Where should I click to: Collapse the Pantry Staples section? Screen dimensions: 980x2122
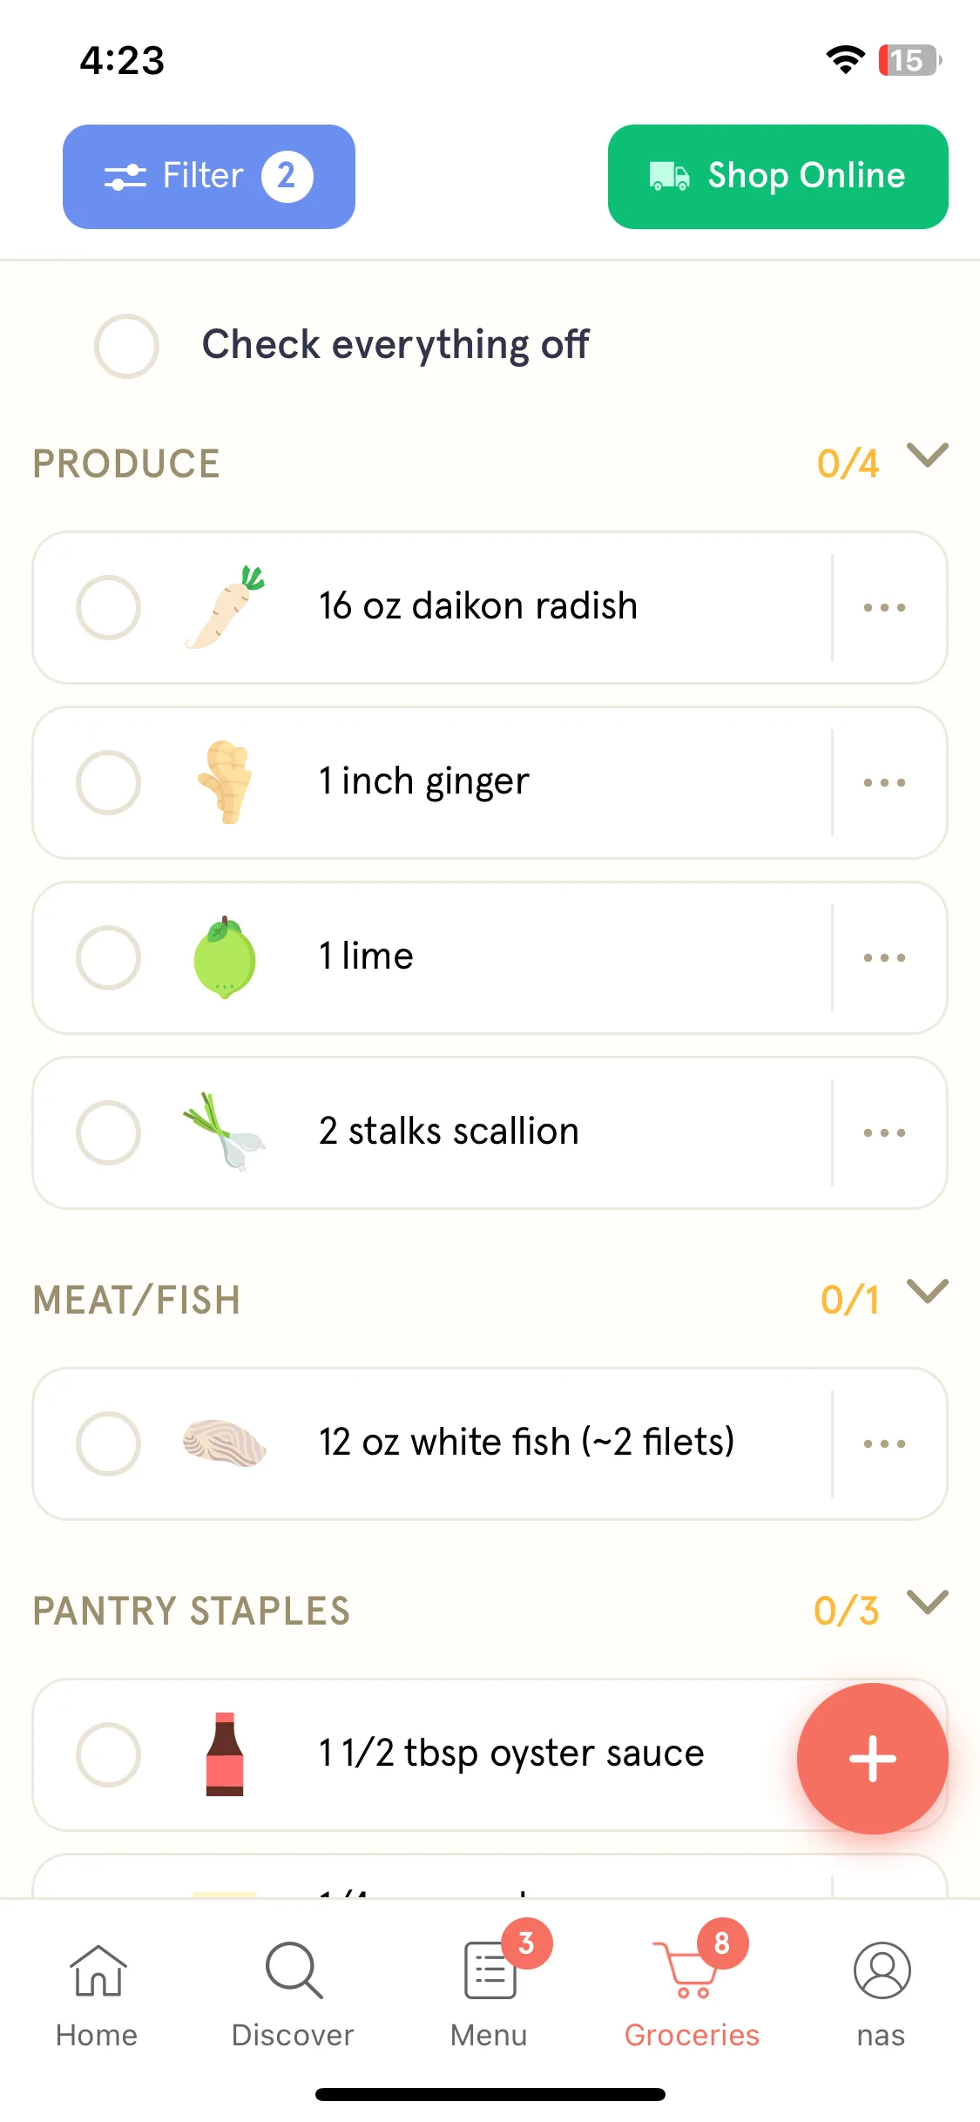[x=927, y=1603]
